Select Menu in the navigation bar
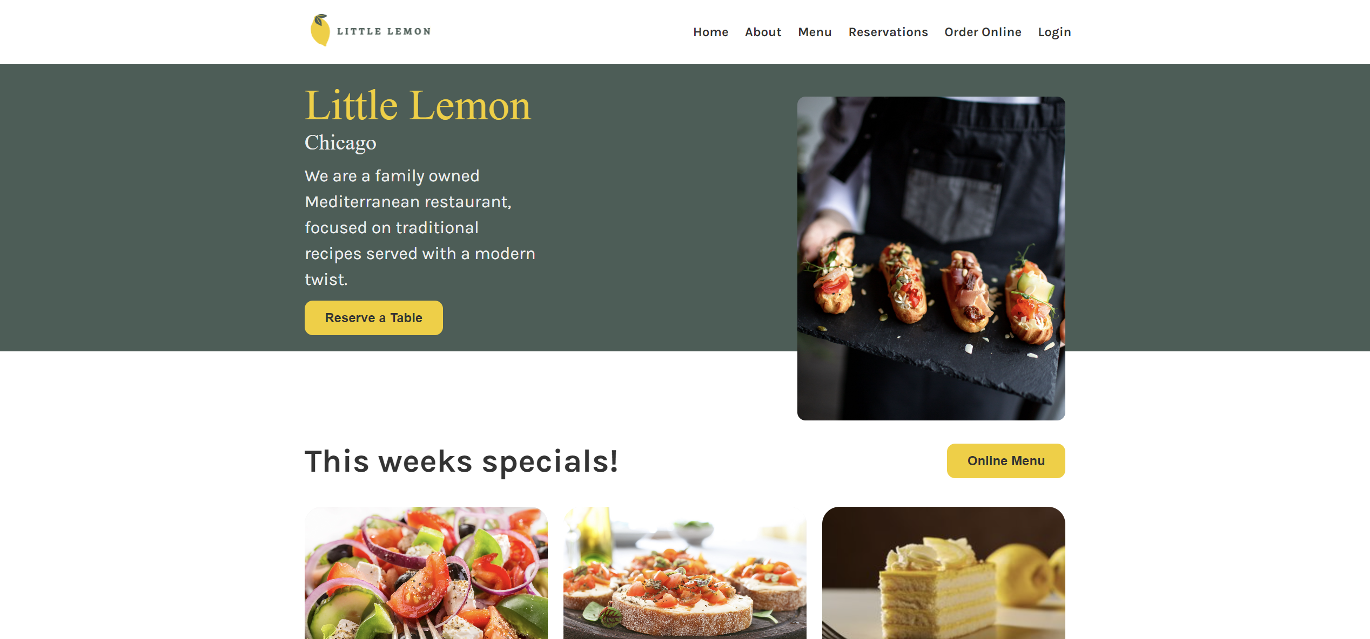The width and height of the screenshot is (1370, 639). coord(815,32)
